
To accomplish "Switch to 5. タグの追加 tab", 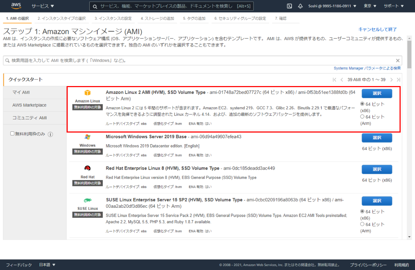I will (x=194, y=18).
